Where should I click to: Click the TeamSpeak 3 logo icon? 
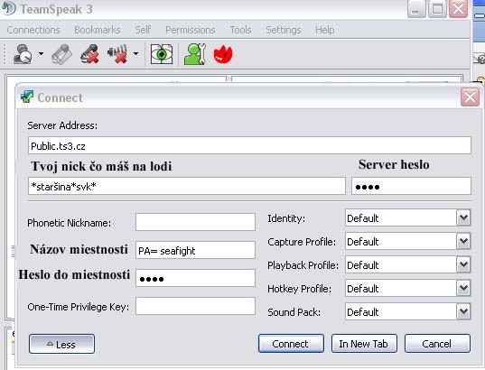pyautogui.click(x=8, y=8)
